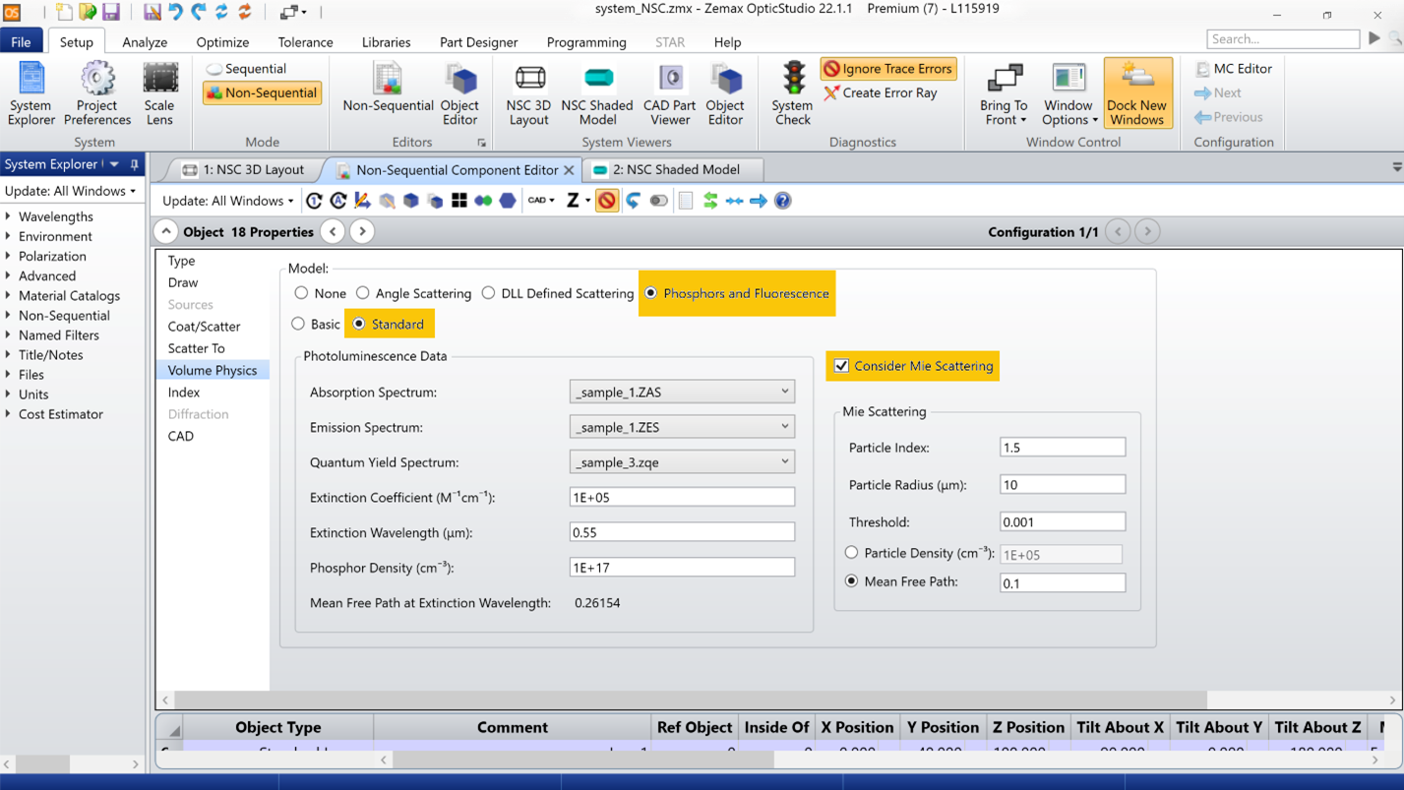Click the ribbon Search box
The image size is (1404, 790).
(x=1283, y=39)
